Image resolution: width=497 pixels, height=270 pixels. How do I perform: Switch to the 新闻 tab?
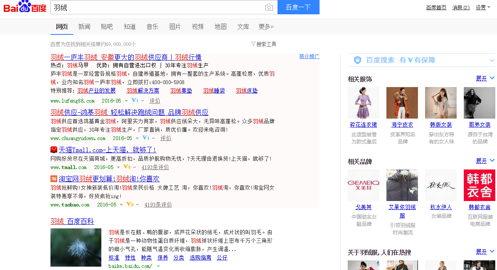click(x=85, y=26)
